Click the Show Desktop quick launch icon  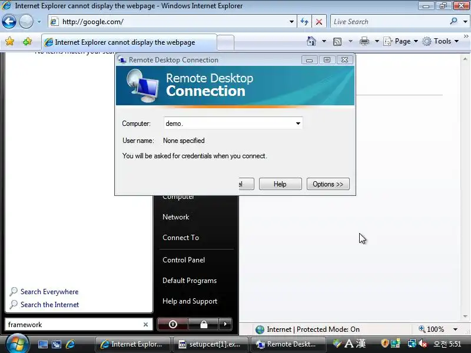pyautogui.click(x=42, y=344)
